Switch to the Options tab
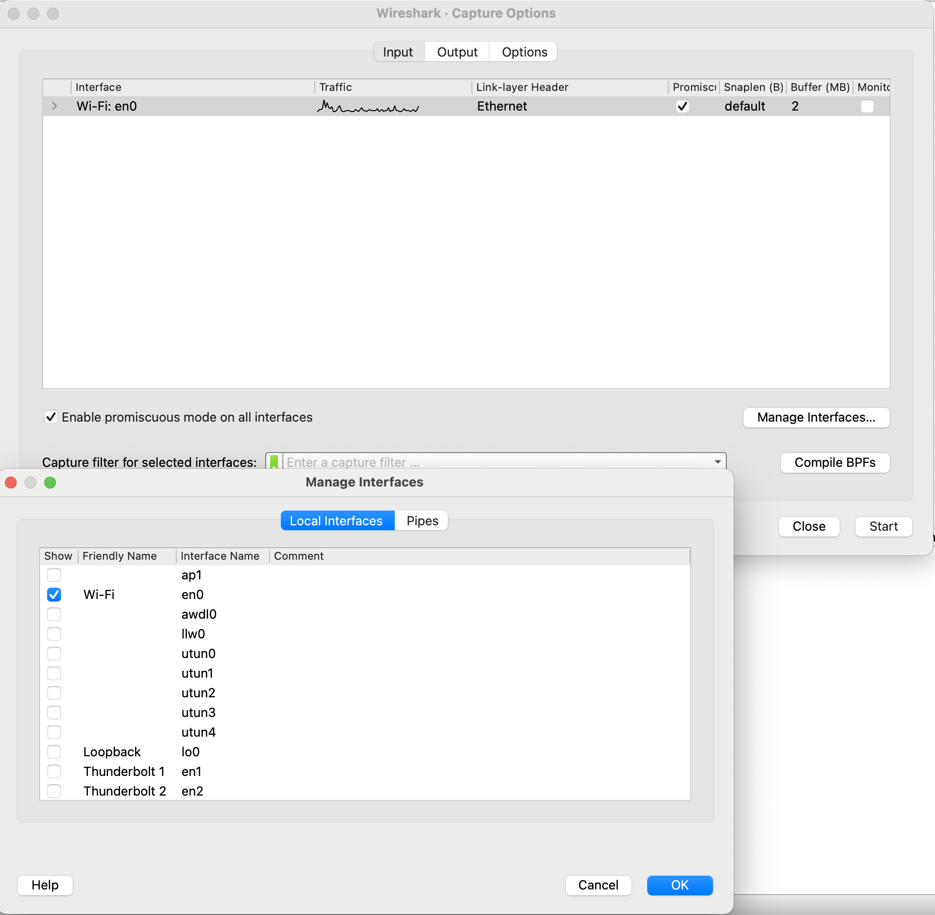 pos(524,52)
